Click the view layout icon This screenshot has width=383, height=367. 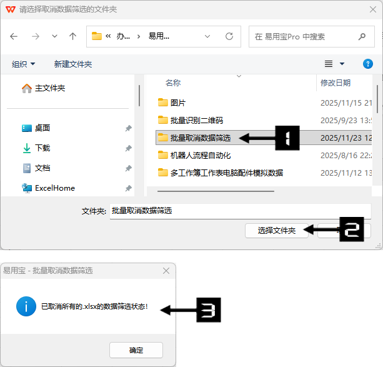329,64
